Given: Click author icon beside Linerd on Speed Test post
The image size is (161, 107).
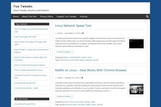Looking at the screenshot, I should click(56, 33).
